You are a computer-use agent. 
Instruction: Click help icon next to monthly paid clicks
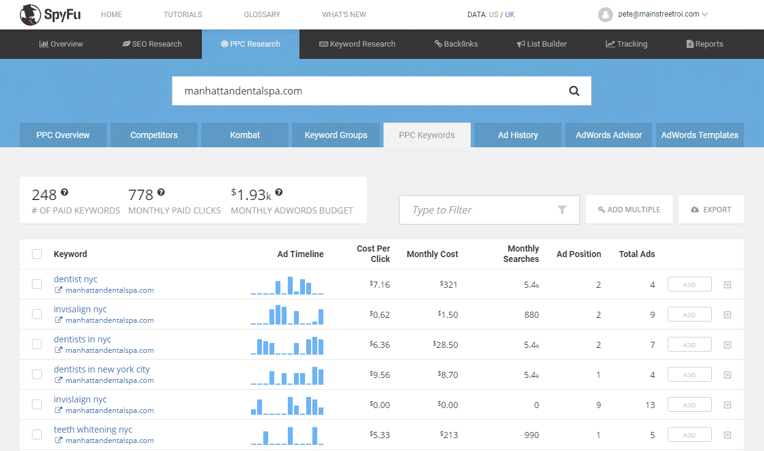161,192
